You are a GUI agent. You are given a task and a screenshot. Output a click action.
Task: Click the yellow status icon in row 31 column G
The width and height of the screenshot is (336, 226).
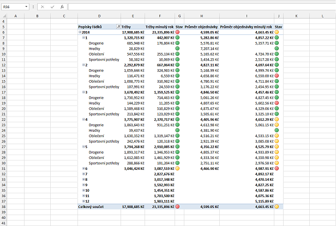pos(177,168)
